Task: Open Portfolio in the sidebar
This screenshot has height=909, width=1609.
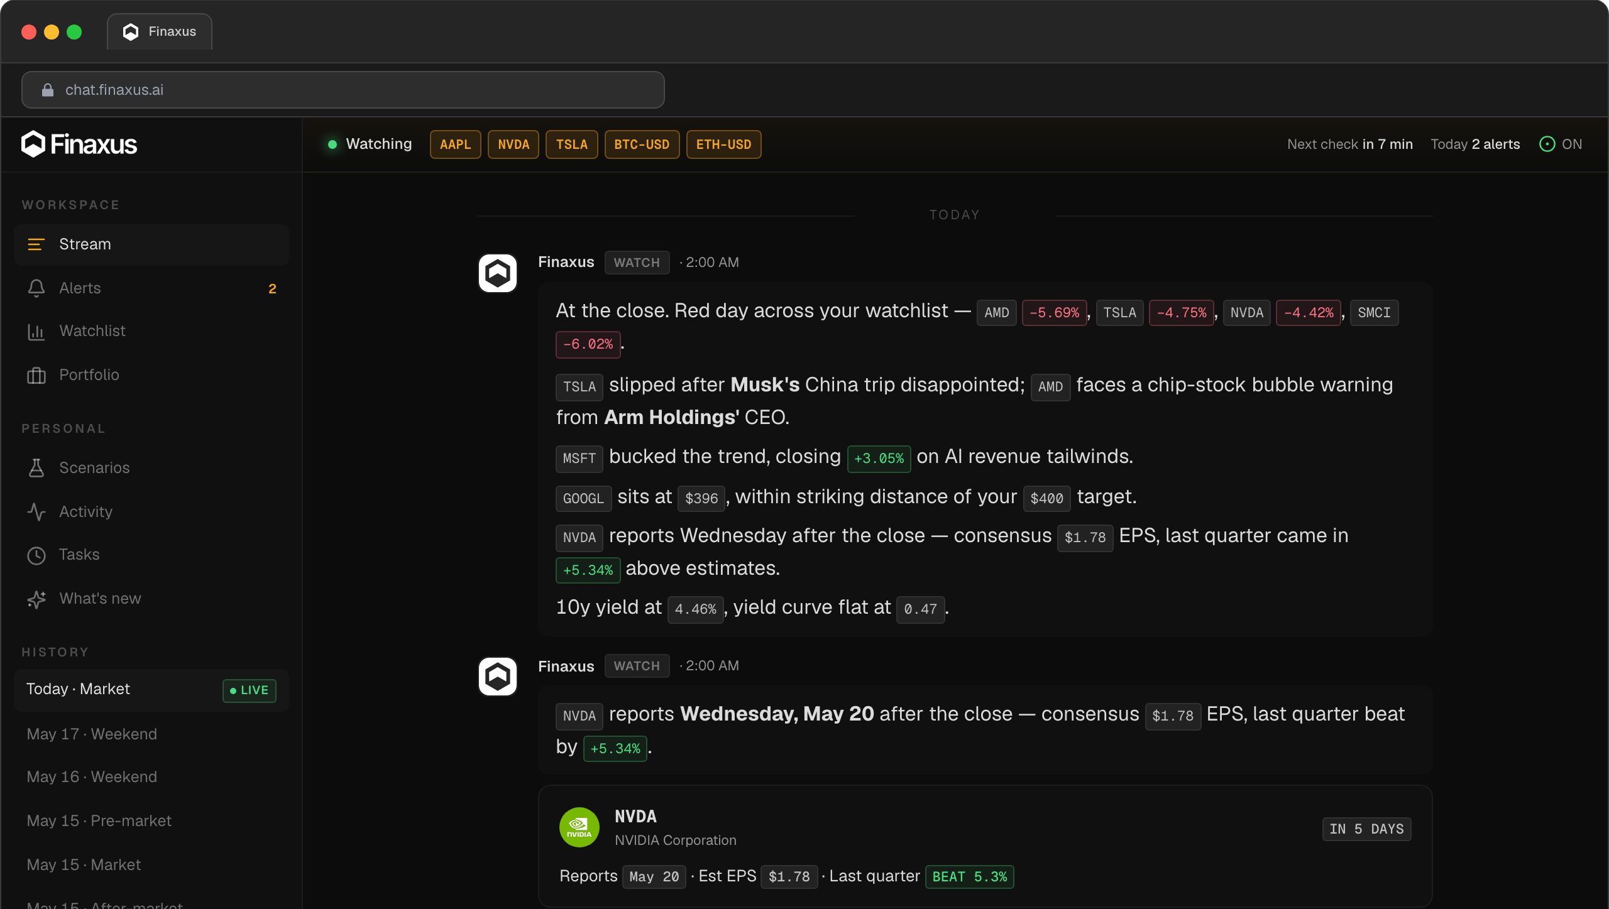Action: click(x=151, y=375)
